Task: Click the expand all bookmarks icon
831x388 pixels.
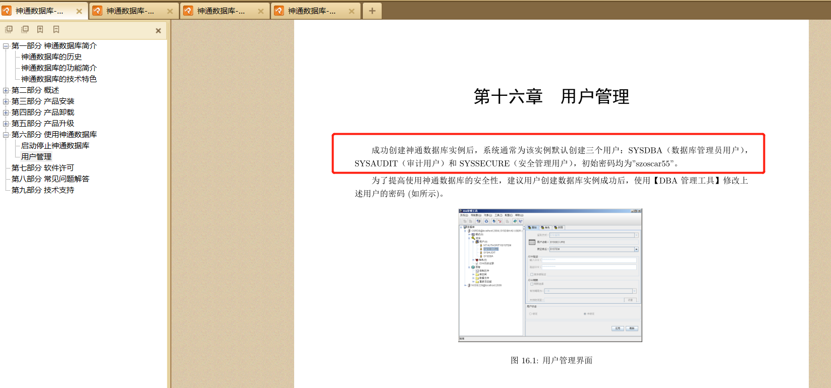Action: [9, 30]
